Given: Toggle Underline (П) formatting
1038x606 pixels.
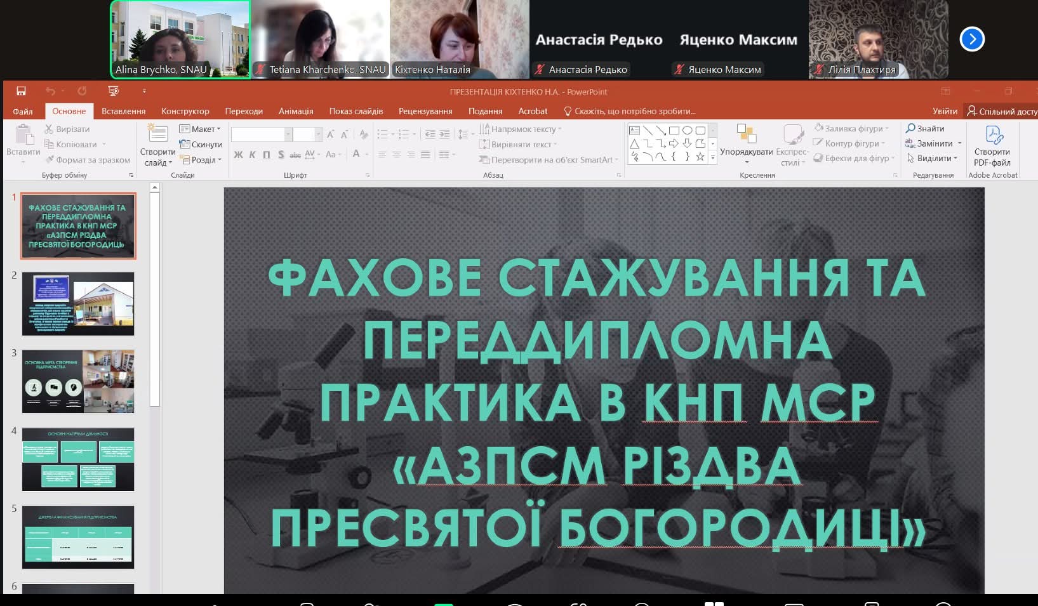Looking at the screenshot, I should (266, 154).
